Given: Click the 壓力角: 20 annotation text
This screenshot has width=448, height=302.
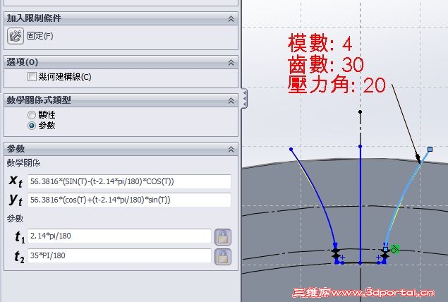Looking at the screenshot, I should tap(337, 85).
